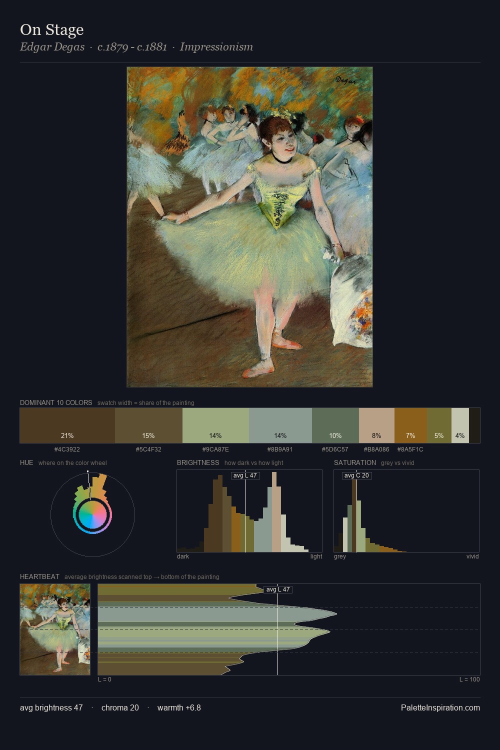Image resolution: width=500 pixels, height=750 pixels.
Task: Select the 5% olive swatch
Action: click(439, 425)
